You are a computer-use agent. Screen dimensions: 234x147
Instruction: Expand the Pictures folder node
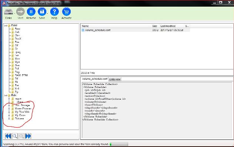pos(9,119)
